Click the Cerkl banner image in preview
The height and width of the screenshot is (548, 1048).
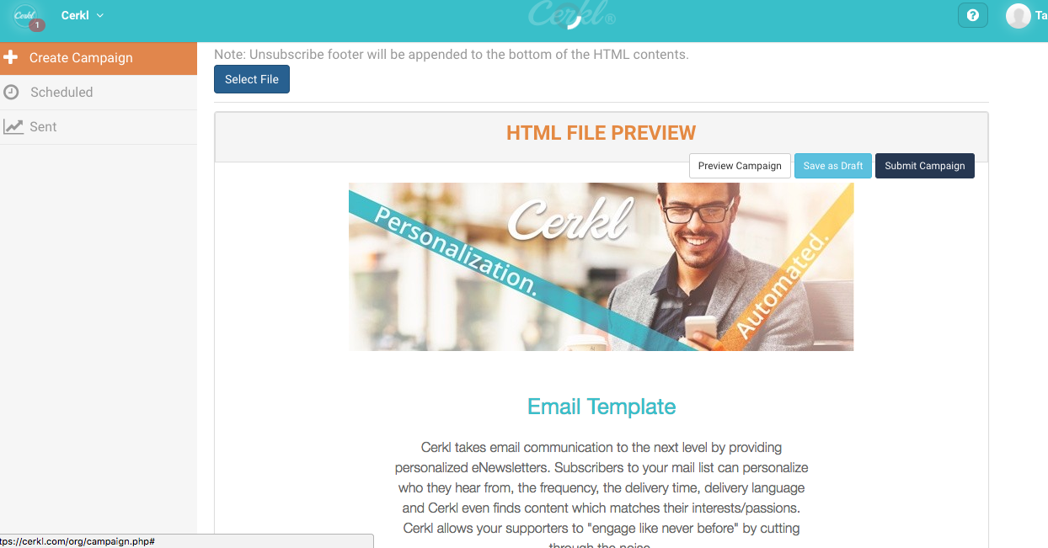(x=601, y=267)
